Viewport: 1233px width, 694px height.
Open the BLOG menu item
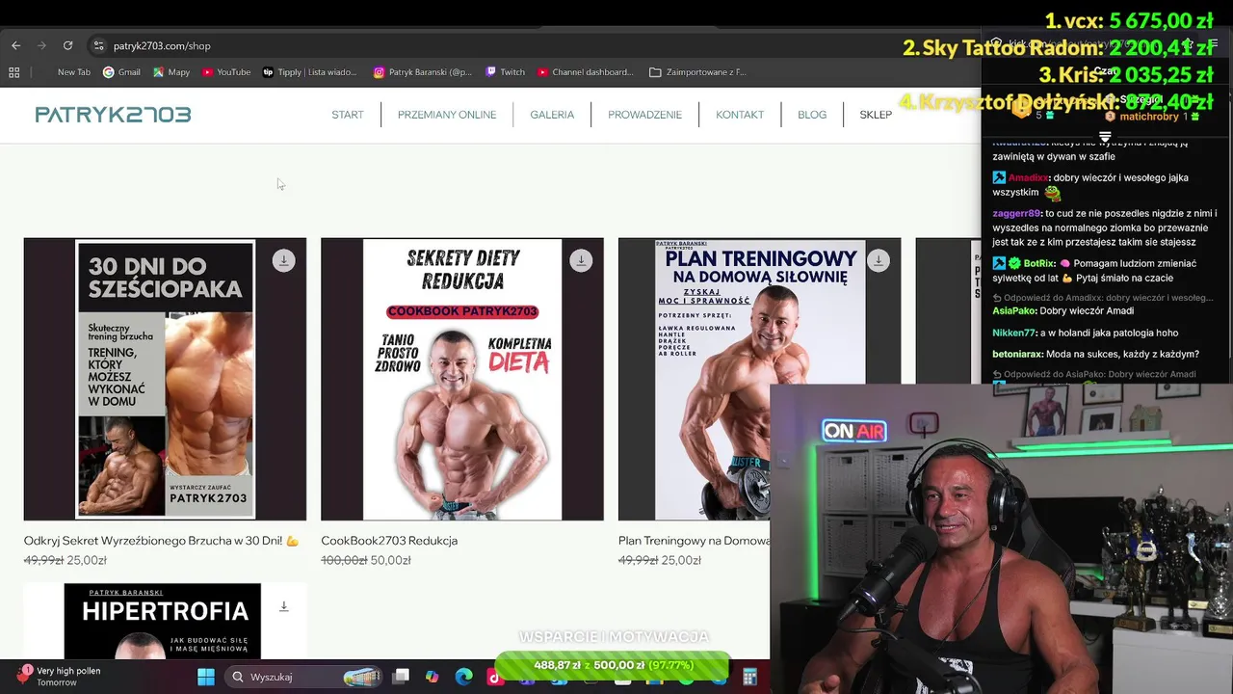point(812,115)
